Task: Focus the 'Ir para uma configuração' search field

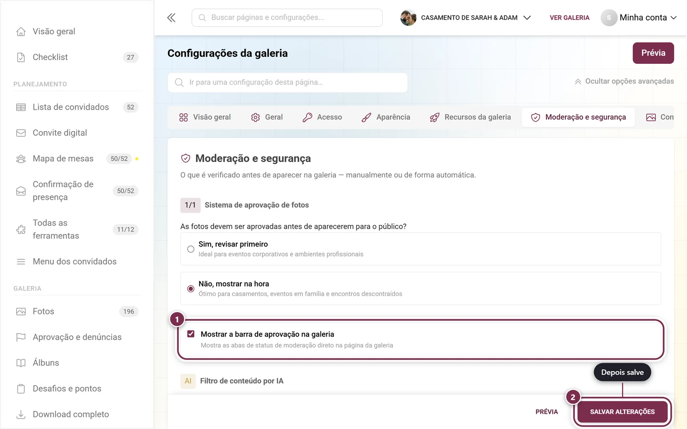Action: point(288,82)
